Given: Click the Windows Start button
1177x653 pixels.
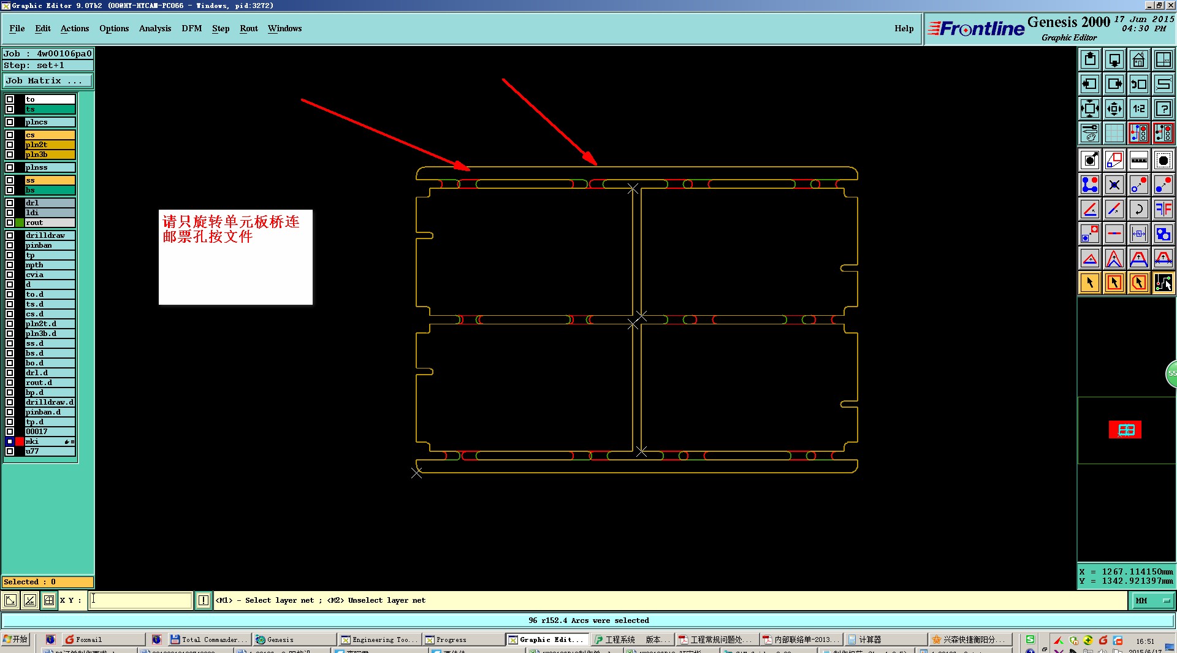Looking at the screenshot, I should coord(16,640).
